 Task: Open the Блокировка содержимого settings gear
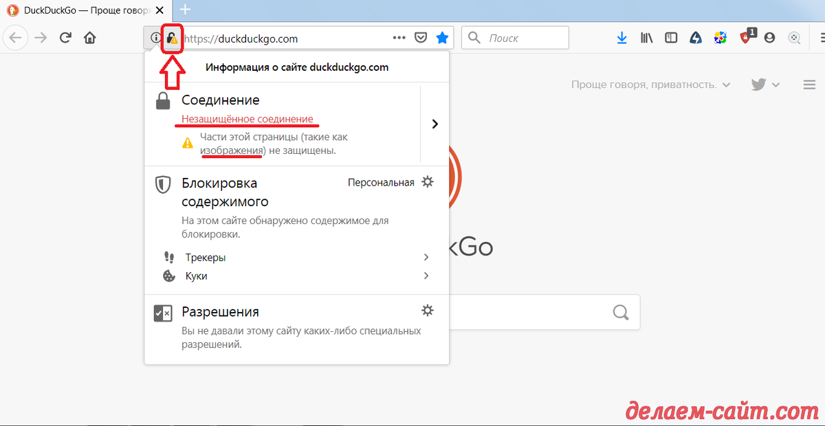click(428, 181)
